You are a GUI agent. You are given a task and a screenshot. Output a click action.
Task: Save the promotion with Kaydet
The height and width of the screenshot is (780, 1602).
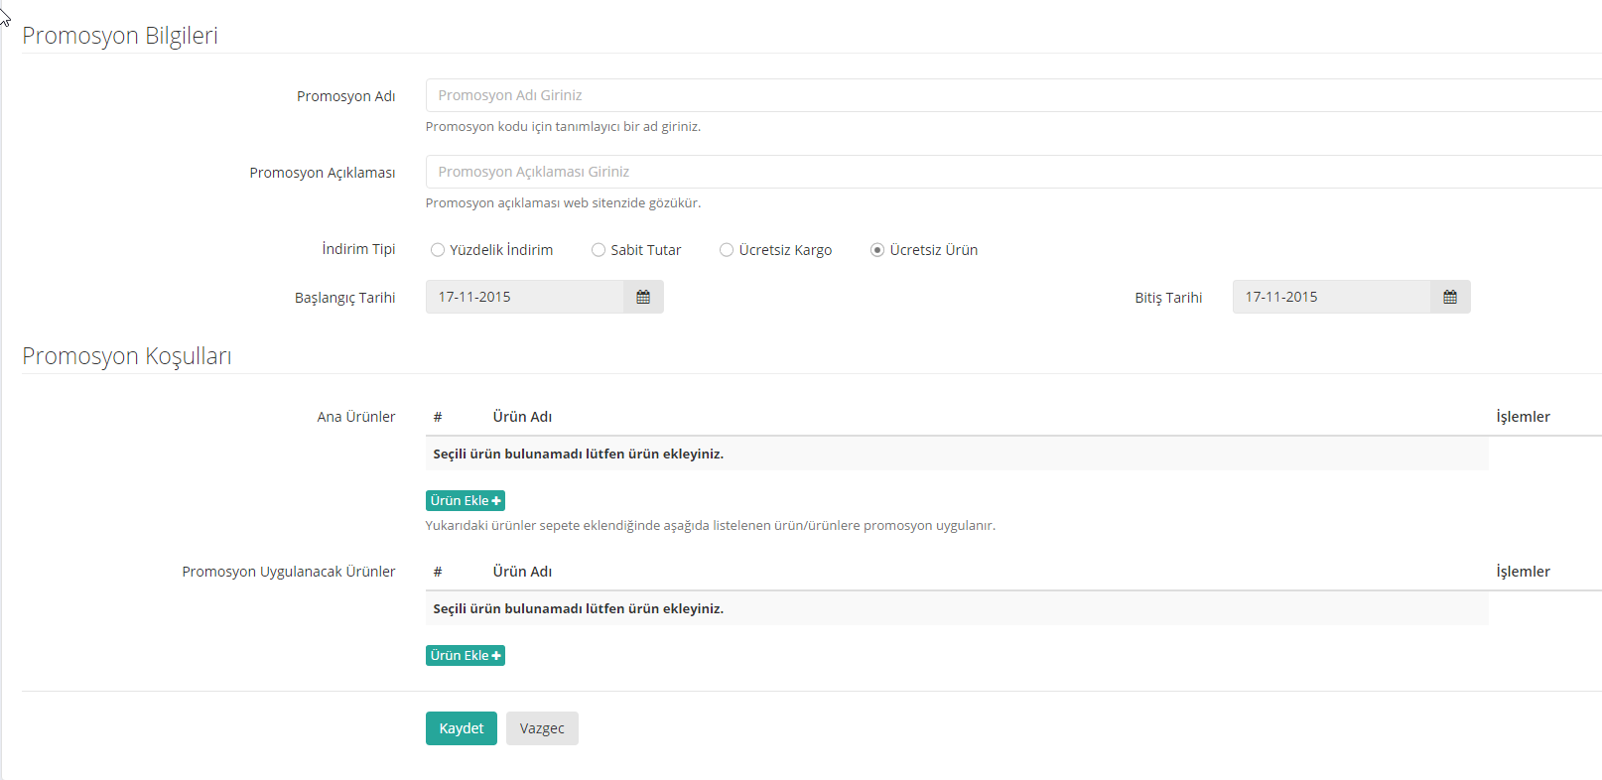(462, 728)
